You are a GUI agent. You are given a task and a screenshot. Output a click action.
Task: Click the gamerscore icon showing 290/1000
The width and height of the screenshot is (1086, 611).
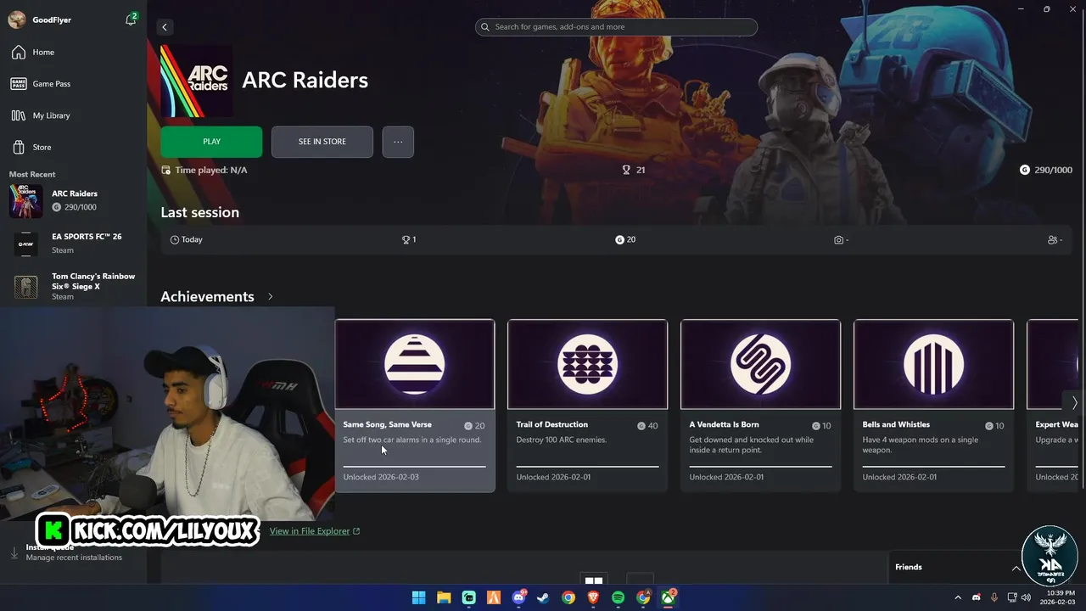click(x=1024, y=170)
